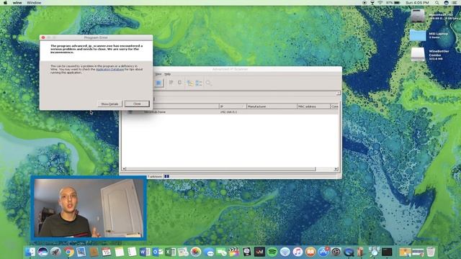461x259 pixels.
Task: Open FaceTime from the dock
Action: (x=221, y=252)
